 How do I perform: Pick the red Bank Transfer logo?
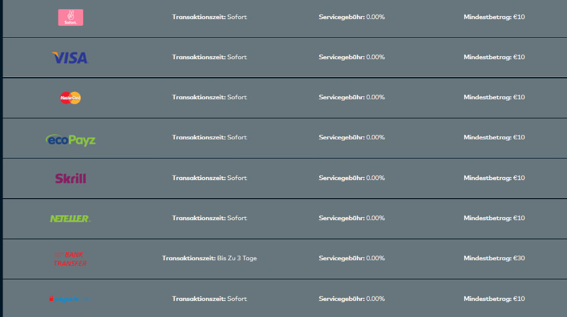coord(70,259)
